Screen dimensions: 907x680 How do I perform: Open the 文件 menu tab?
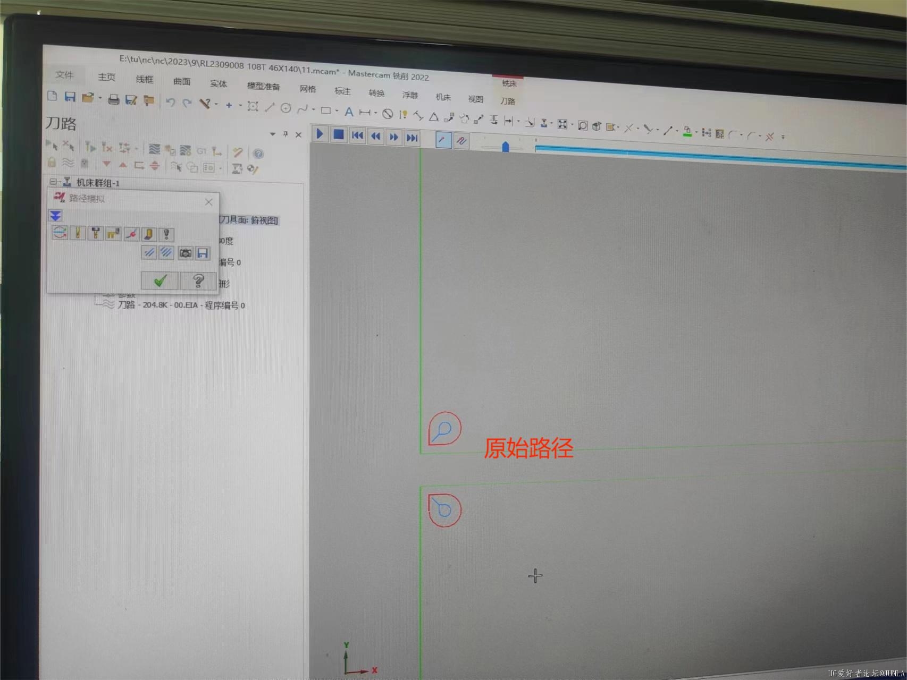[64, 75]
